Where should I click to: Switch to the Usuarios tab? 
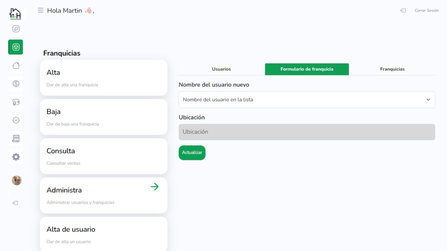[221, 69]
